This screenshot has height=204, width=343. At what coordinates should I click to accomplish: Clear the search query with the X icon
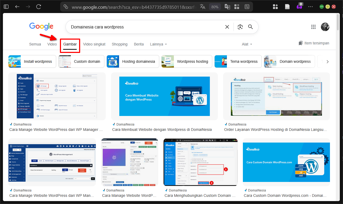[227, 27]
